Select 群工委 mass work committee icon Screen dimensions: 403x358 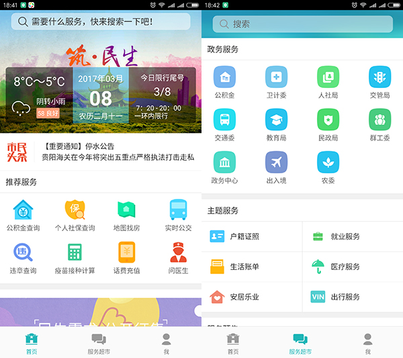pyautogui.click(x=380, y=125)
